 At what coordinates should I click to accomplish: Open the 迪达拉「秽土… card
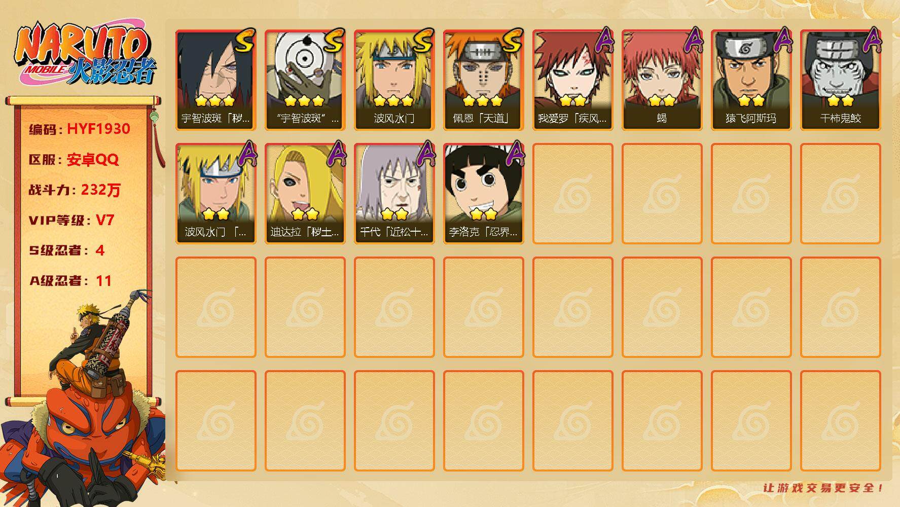tap(305, 193)
